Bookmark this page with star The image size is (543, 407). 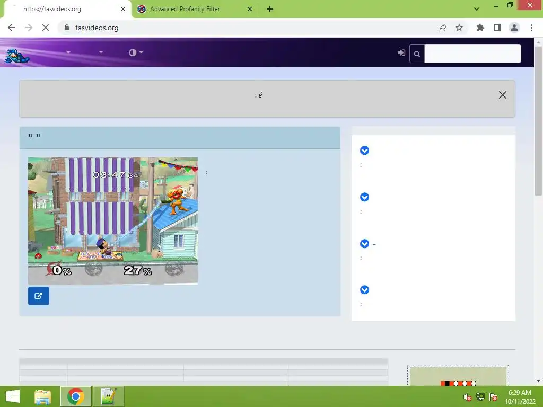459,28
